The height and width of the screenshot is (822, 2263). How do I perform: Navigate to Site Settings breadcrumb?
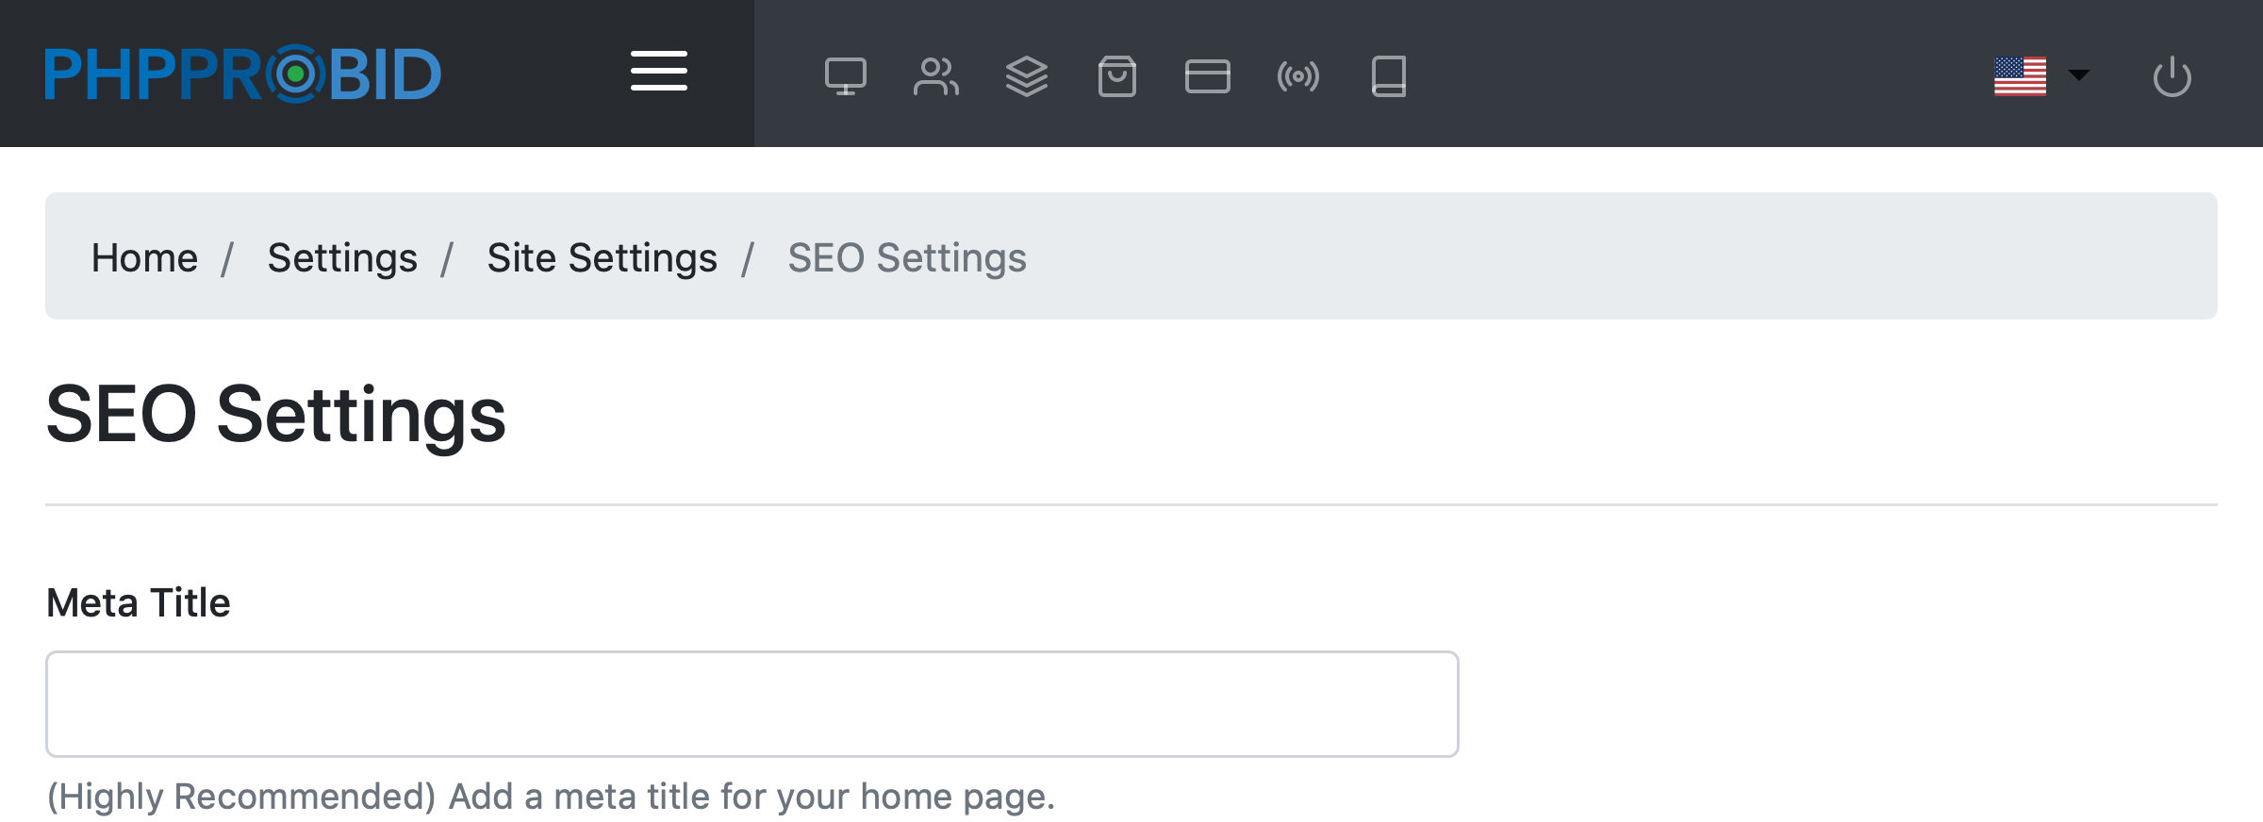coord(602,257)
